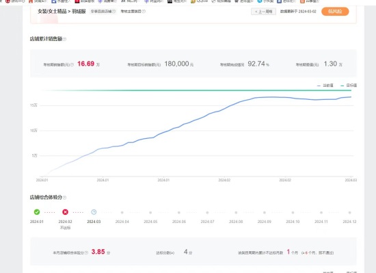Click help icon beside 本月店铺综合体验分 label
The height and width of the screenshot is (273, 376).
pos(86,252)
